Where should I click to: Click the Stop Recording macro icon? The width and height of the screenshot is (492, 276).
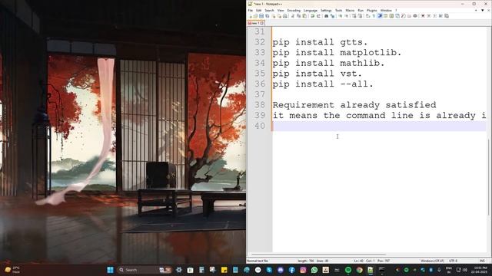(x=429, y=16)
